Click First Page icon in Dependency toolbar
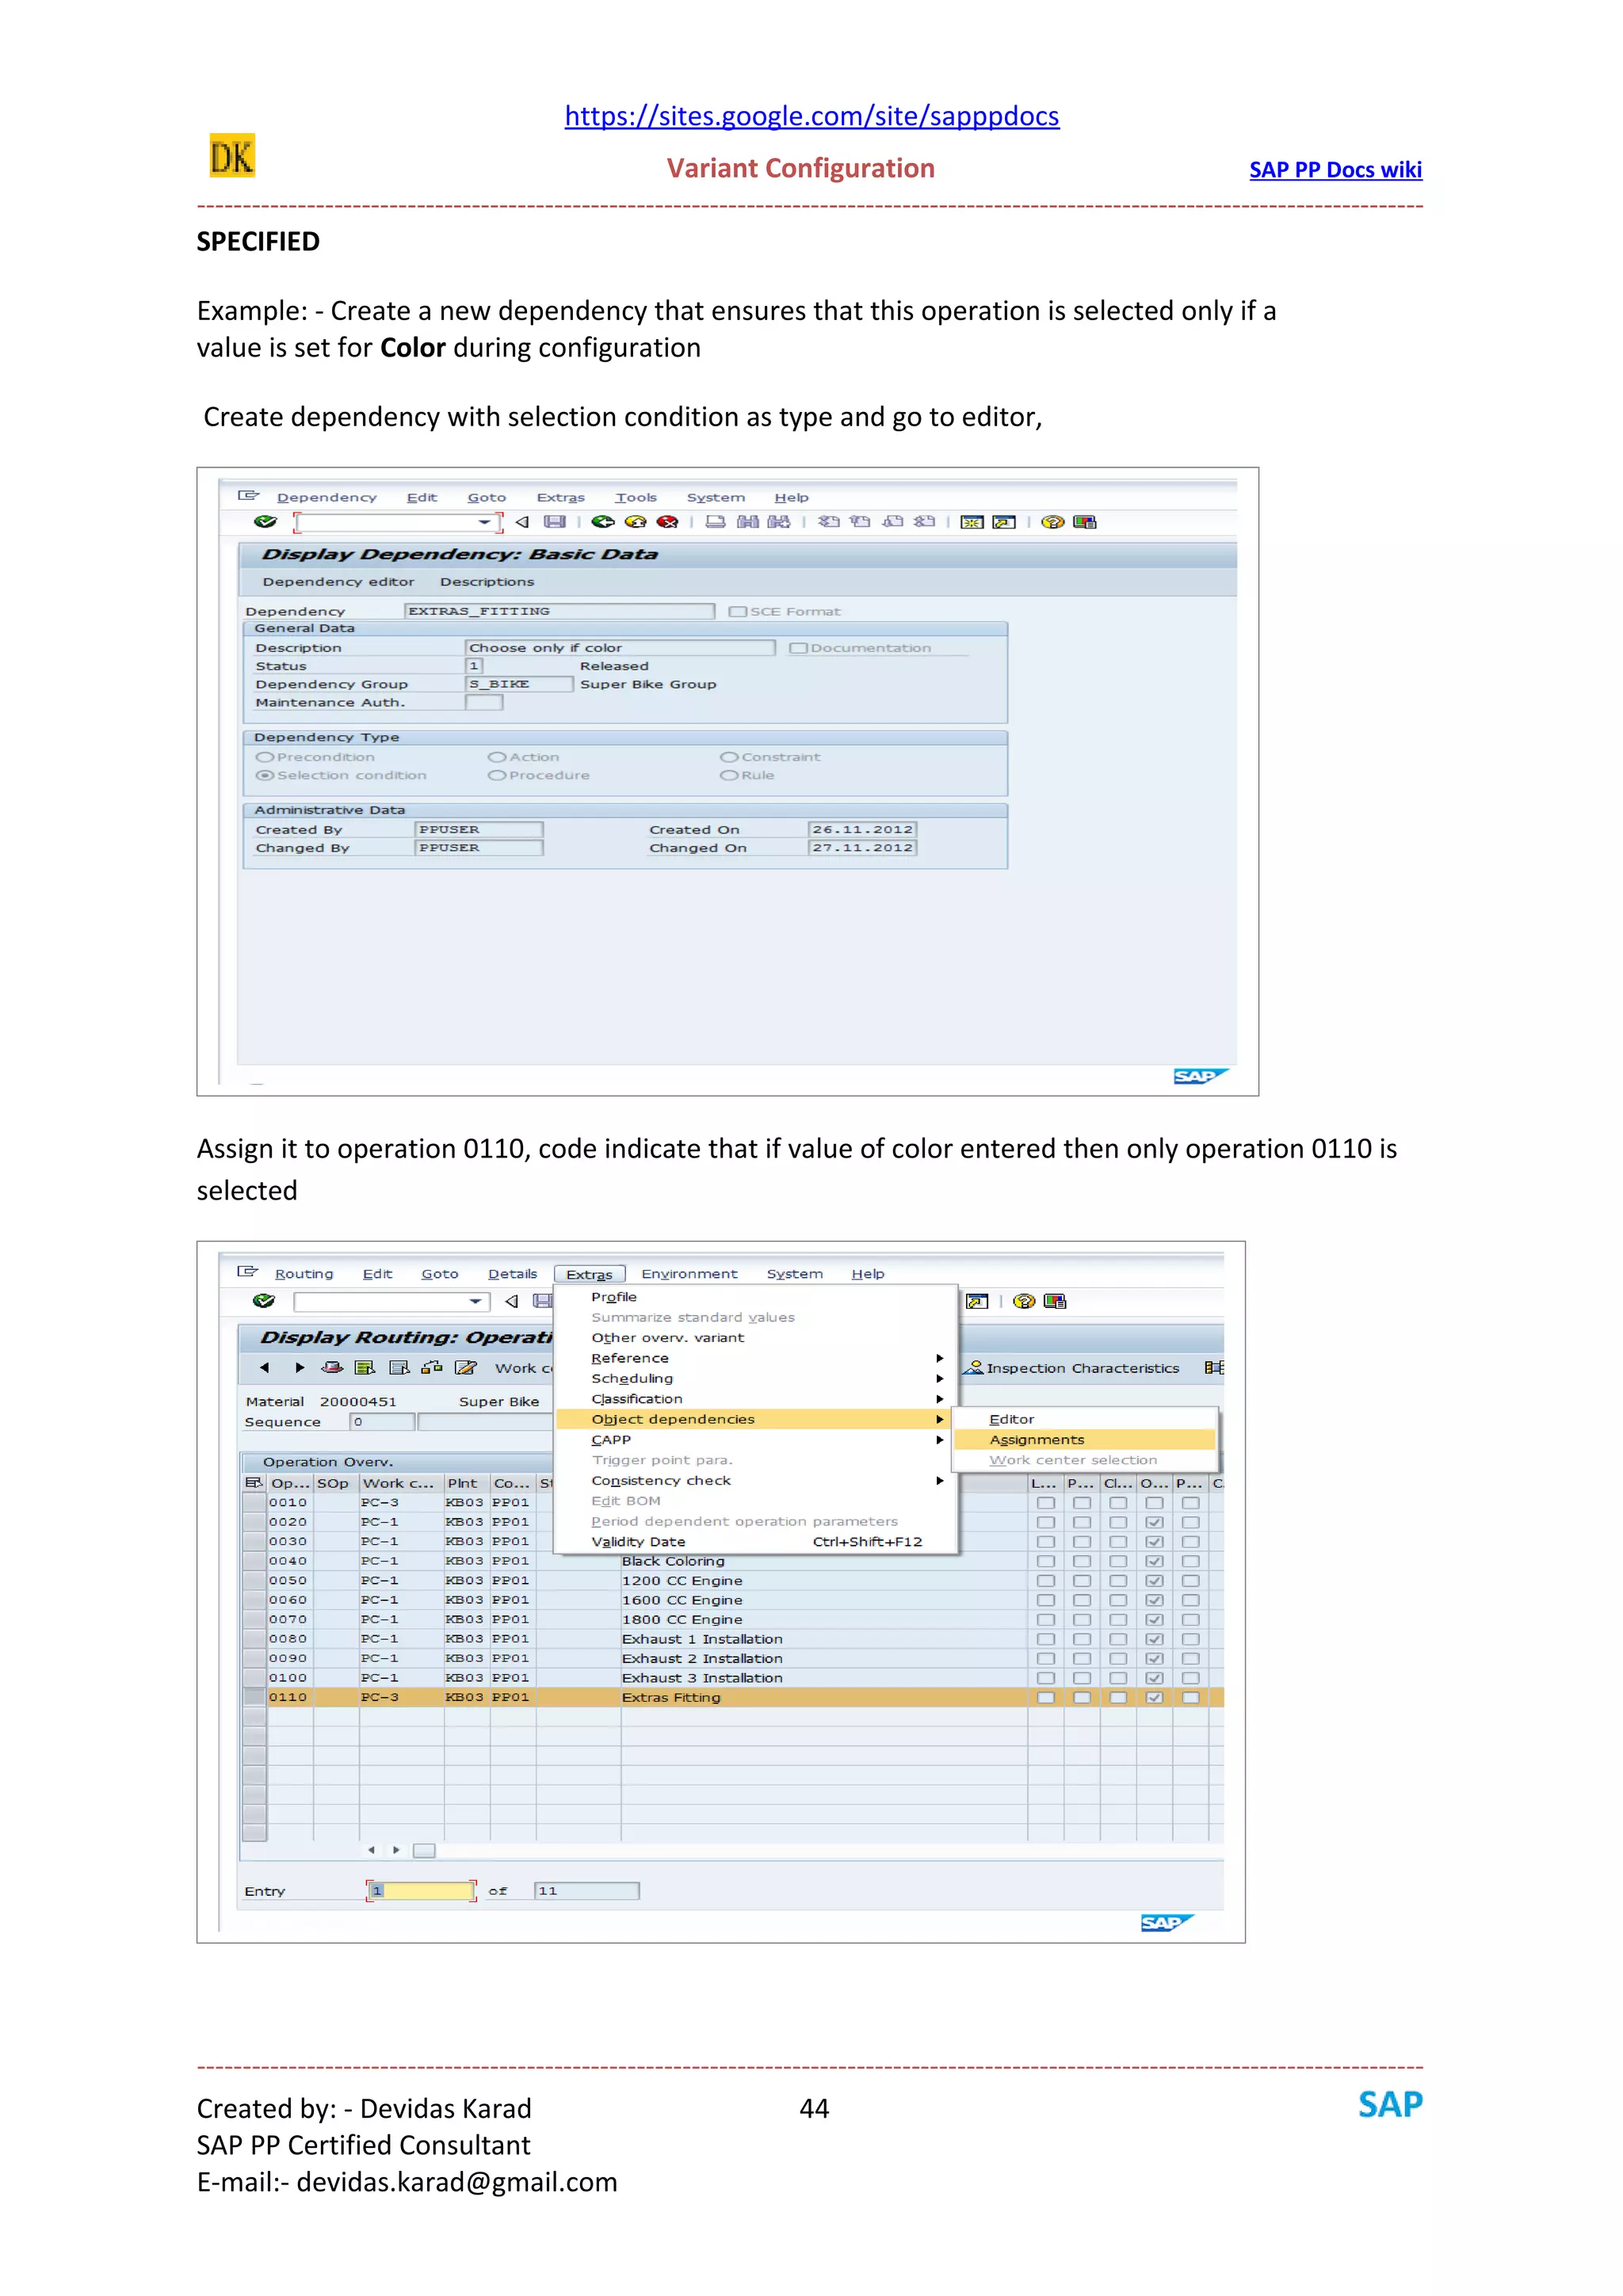Image resolution: width=1623 pixels, height=2296 pixels. 829,522
